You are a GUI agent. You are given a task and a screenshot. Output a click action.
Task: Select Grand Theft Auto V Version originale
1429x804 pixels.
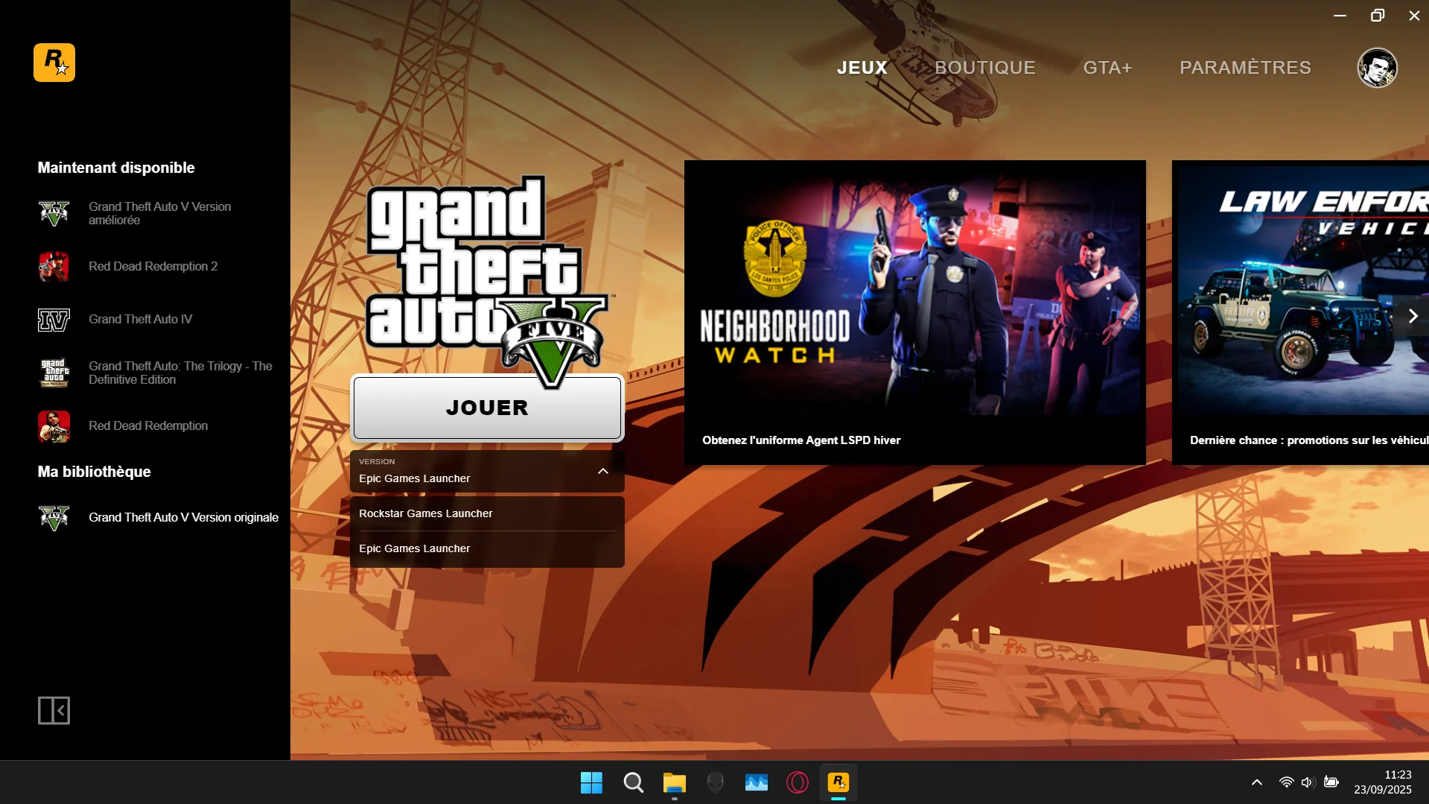(184, 518)
